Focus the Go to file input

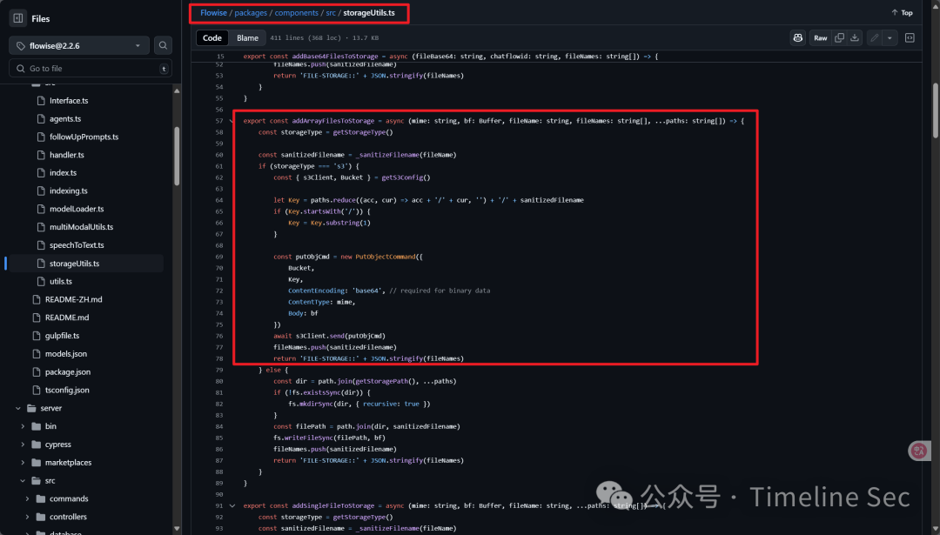click(91, 69)
